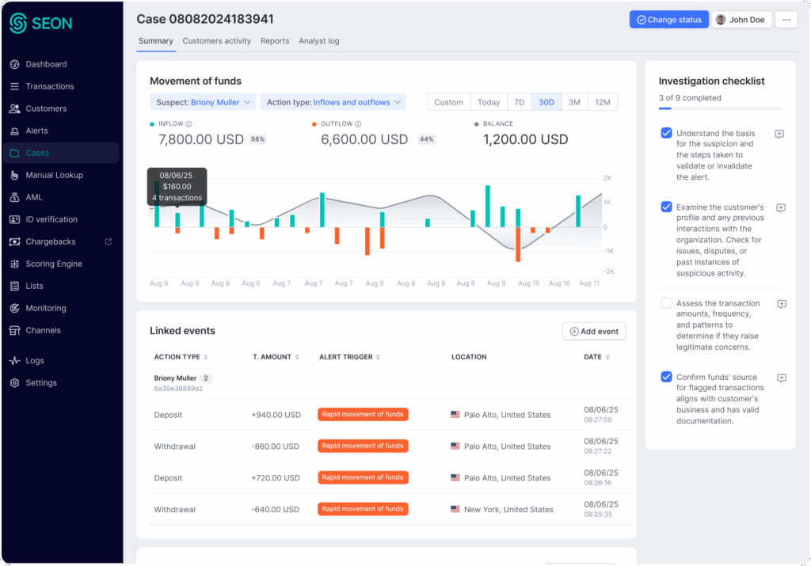Image resolution: width=811 pixels, height=566 pixels.
Task: Click the Change status button
Action: tap(668, 20)
